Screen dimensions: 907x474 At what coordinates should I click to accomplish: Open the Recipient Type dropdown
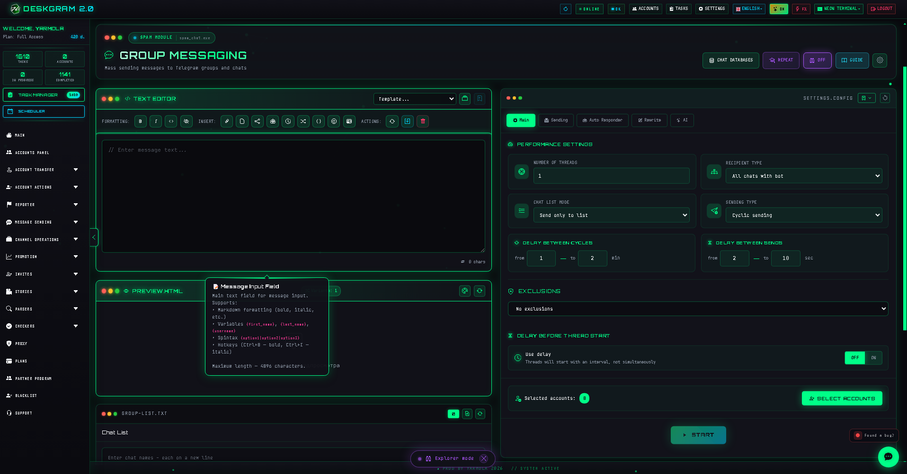804,176
